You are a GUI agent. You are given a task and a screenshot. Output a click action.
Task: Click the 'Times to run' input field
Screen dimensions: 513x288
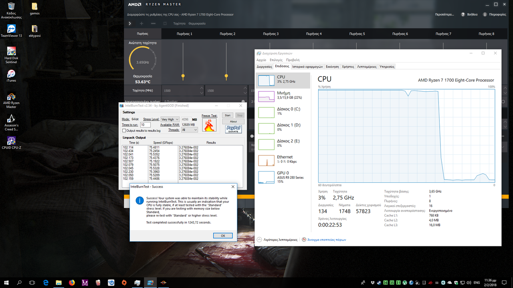point(145,125)
